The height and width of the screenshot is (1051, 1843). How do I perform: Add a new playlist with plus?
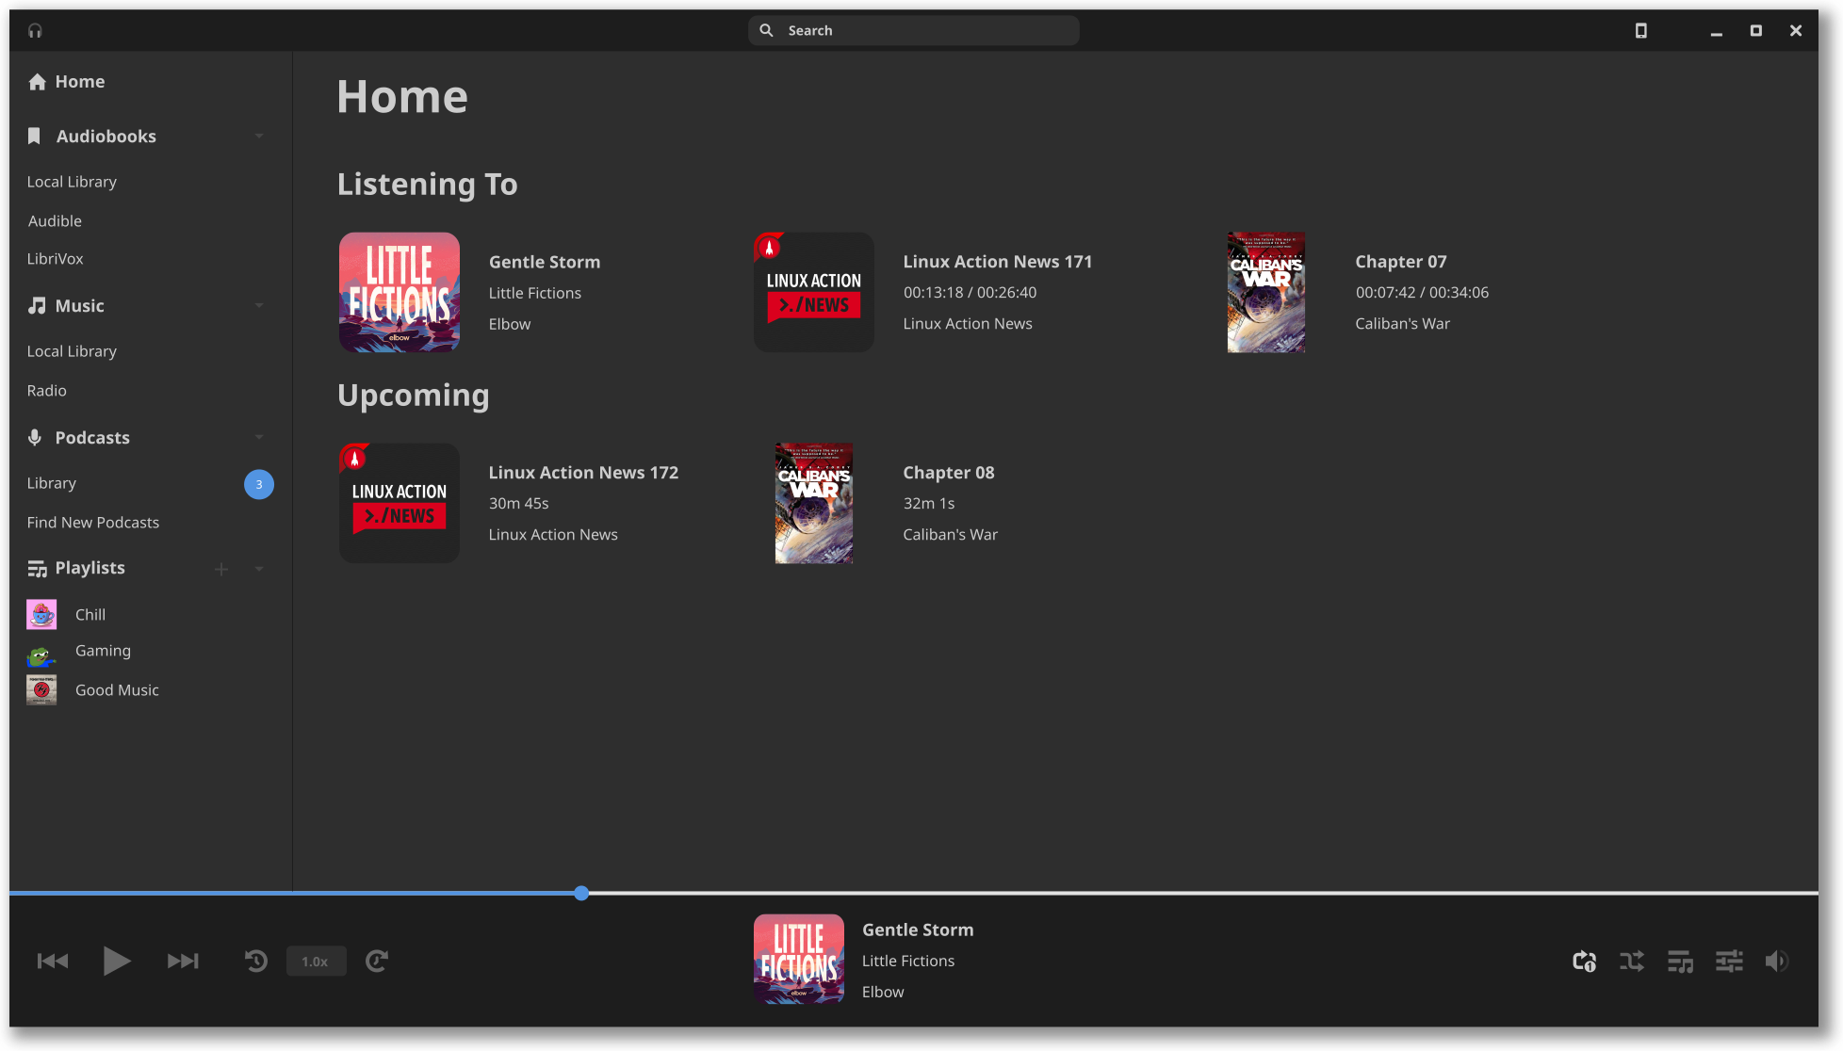221,569
